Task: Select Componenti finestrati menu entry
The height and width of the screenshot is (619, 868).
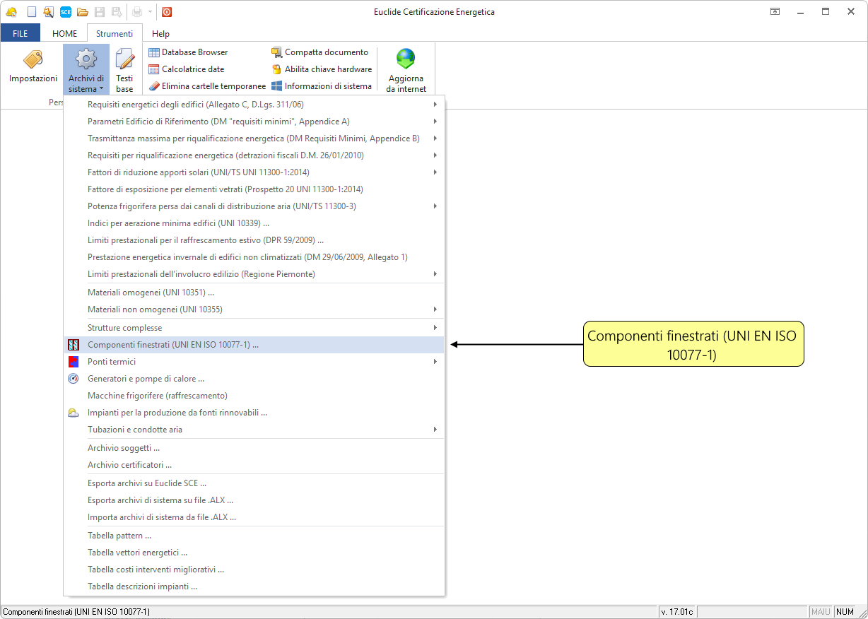Action: point(173,345)
